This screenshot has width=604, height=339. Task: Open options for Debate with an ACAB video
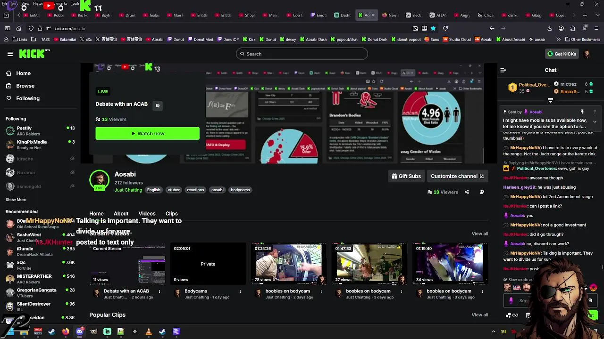coord(159,291)
